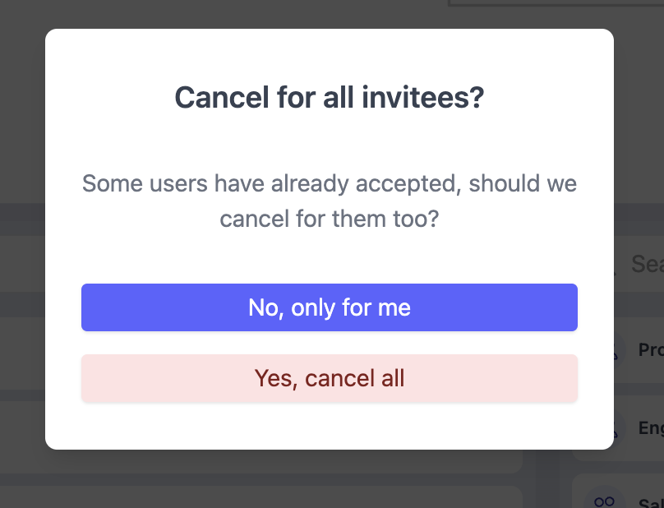Select the "Pro…" item in background list
This screenshot has width=664, height=508.
pyautogui.click(x=649, y=350)
